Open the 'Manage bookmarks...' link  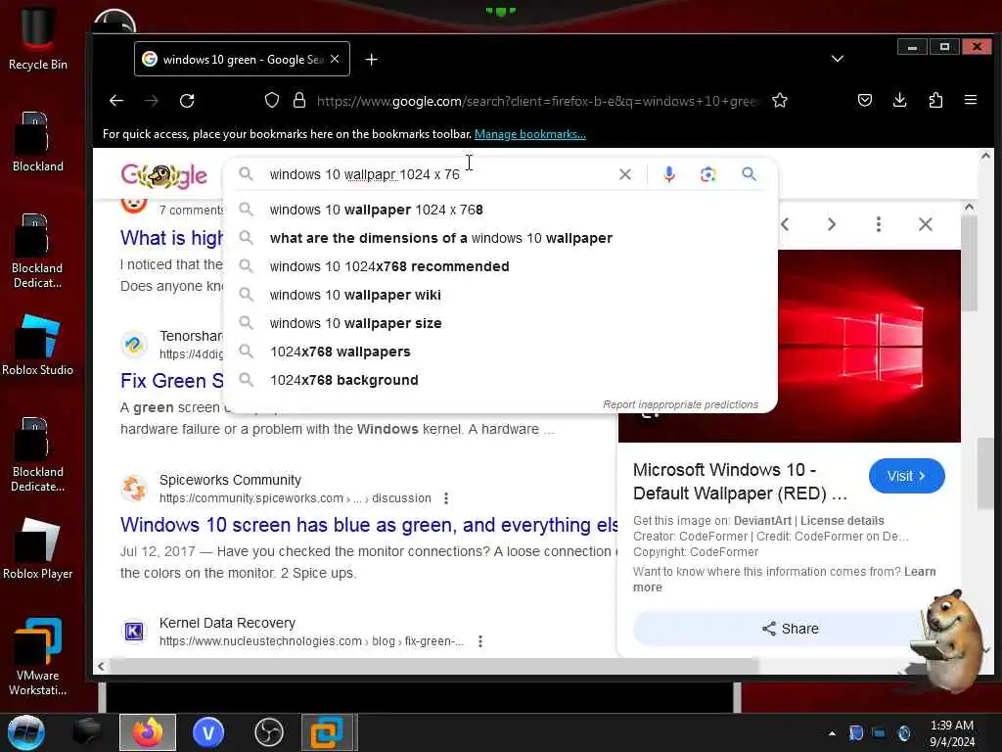coord(529,134)
